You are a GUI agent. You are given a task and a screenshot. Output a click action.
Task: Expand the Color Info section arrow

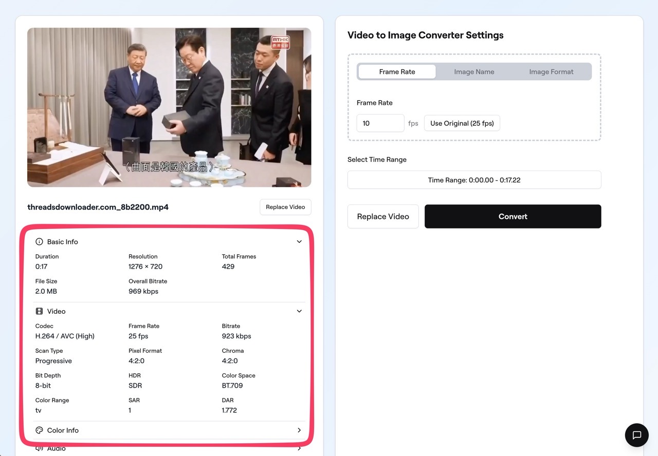click(x=299, y=430)
